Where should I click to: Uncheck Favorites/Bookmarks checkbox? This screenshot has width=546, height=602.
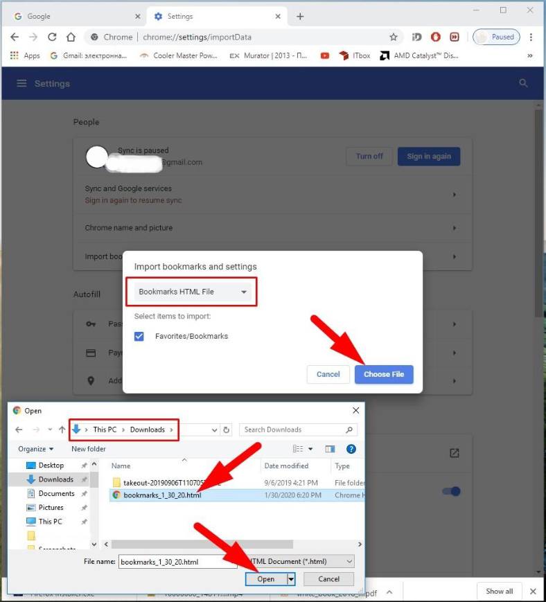click(139, 336)
